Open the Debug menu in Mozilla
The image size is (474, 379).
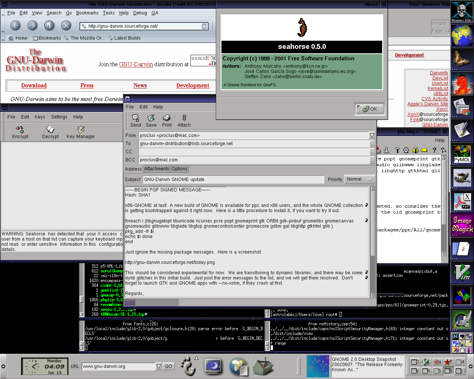[x=140, y=13]
